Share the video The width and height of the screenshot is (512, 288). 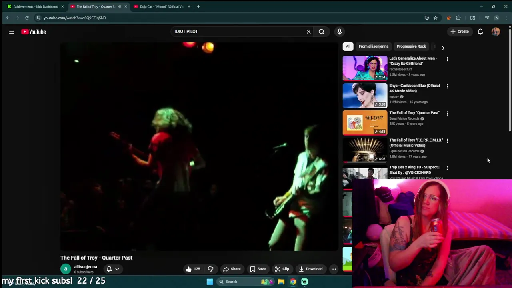click(x=232, y=269)
